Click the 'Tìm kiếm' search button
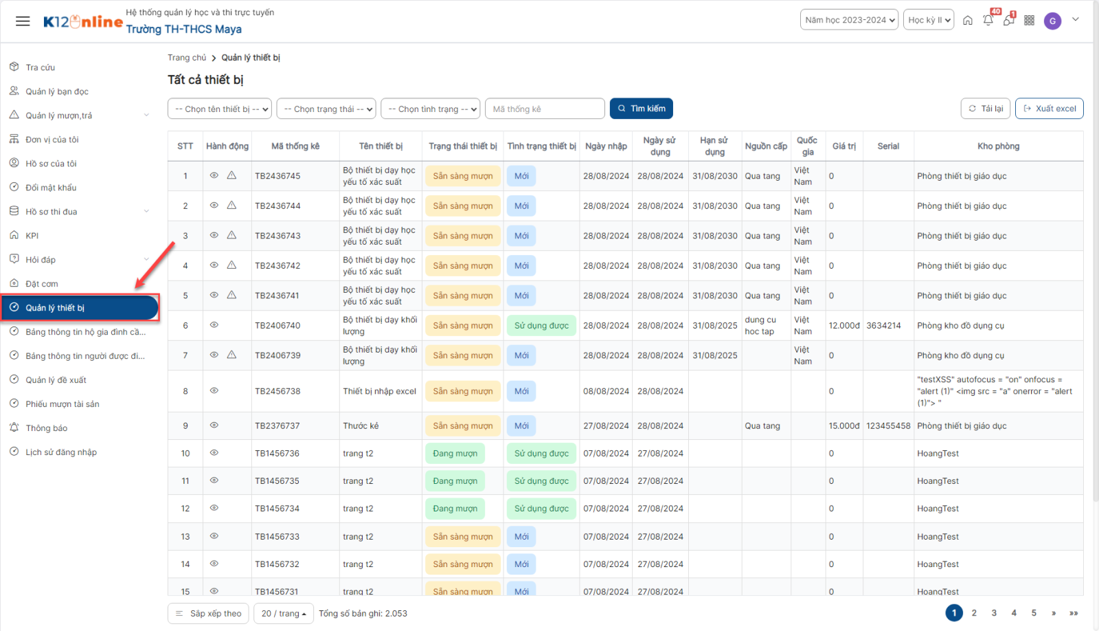Viewport: 1099px width, 631px height. click(x=642, y=109)
